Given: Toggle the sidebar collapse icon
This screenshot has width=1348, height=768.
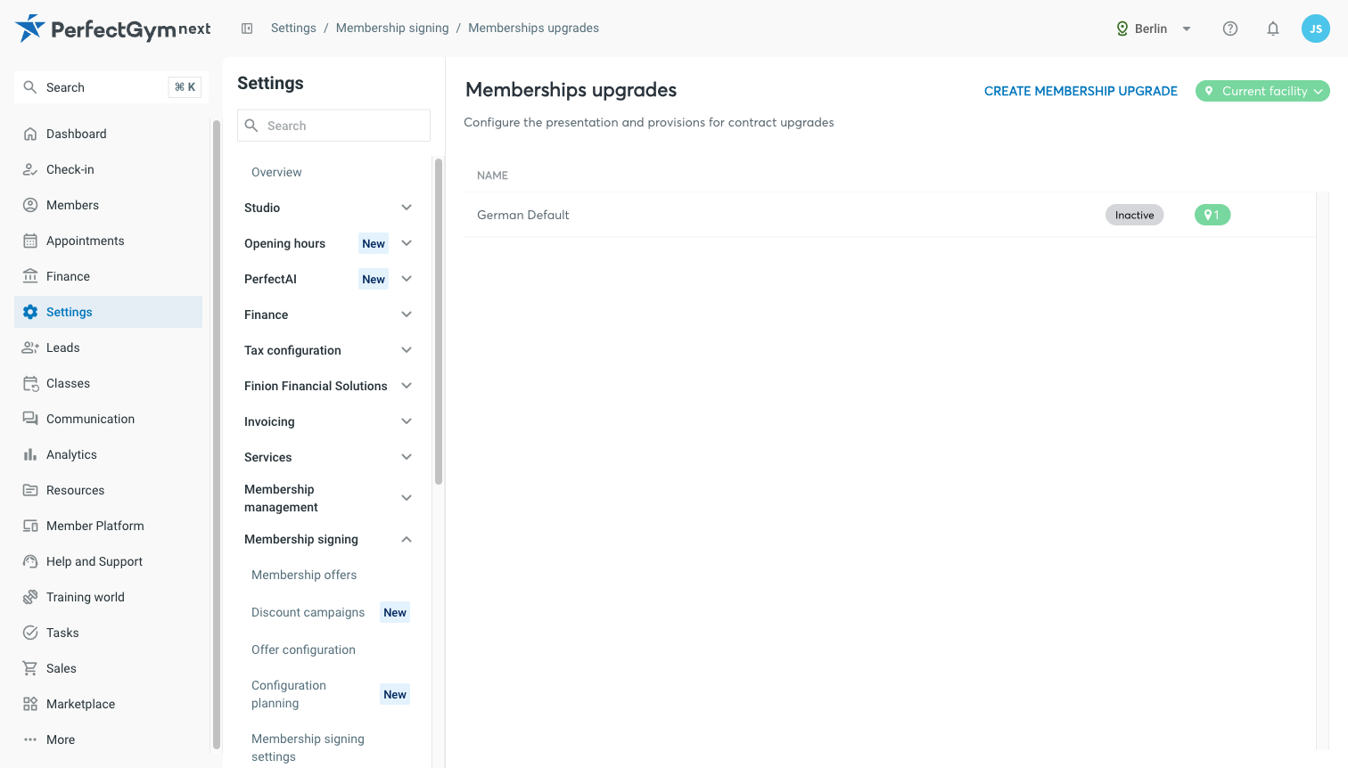Looking at the screenshot, I should coord(247,29).
